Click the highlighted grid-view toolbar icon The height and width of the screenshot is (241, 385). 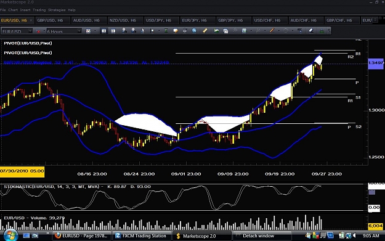pos(104,31)
